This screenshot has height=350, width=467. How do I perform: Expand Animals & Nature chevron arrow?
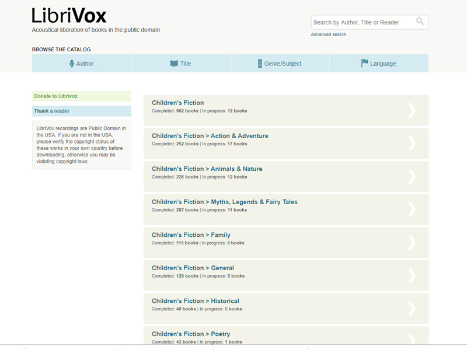(x=412, y=177)
